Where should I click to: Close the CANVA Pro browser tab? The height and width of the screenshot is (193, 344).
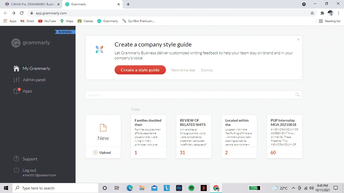[58, 4]
